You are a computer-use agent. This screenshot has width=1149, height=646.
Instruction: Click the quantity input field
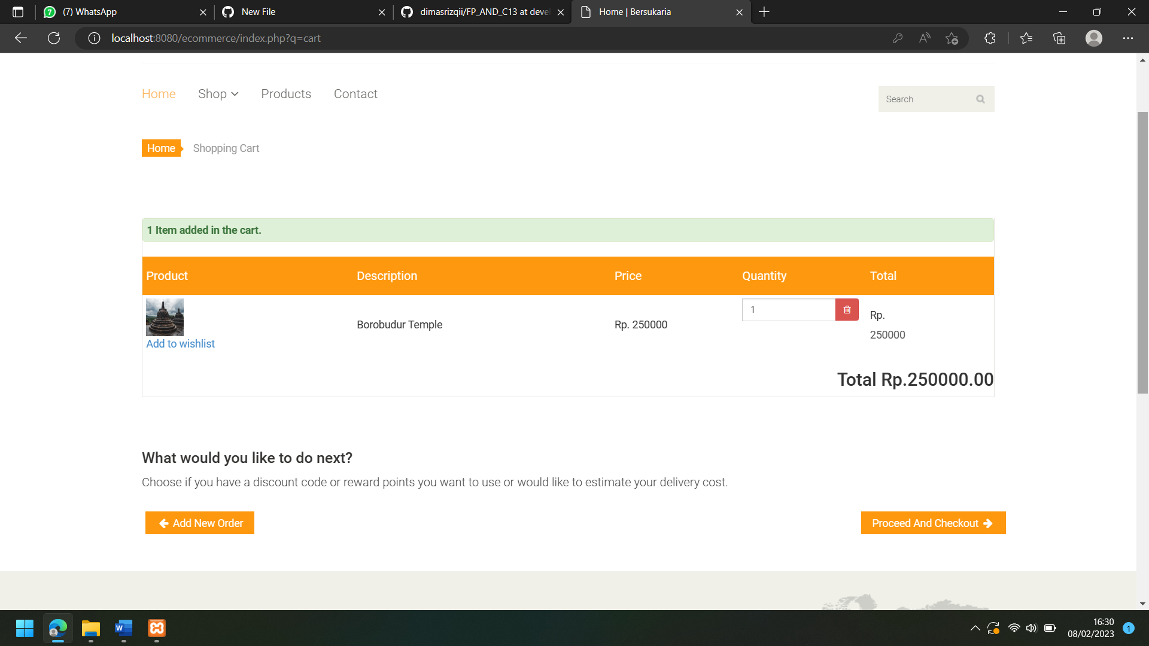[788, 309]
